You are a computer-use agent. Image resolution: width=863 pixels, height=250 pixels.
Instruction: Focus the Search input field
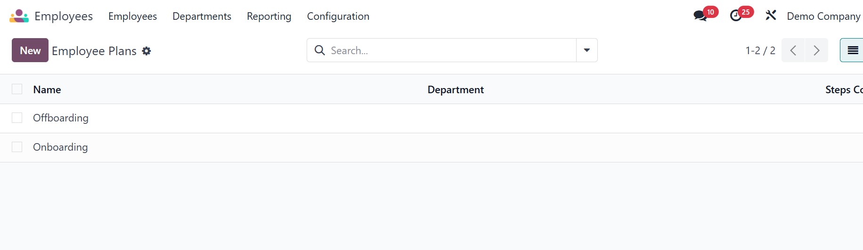[x=448, y=50]
